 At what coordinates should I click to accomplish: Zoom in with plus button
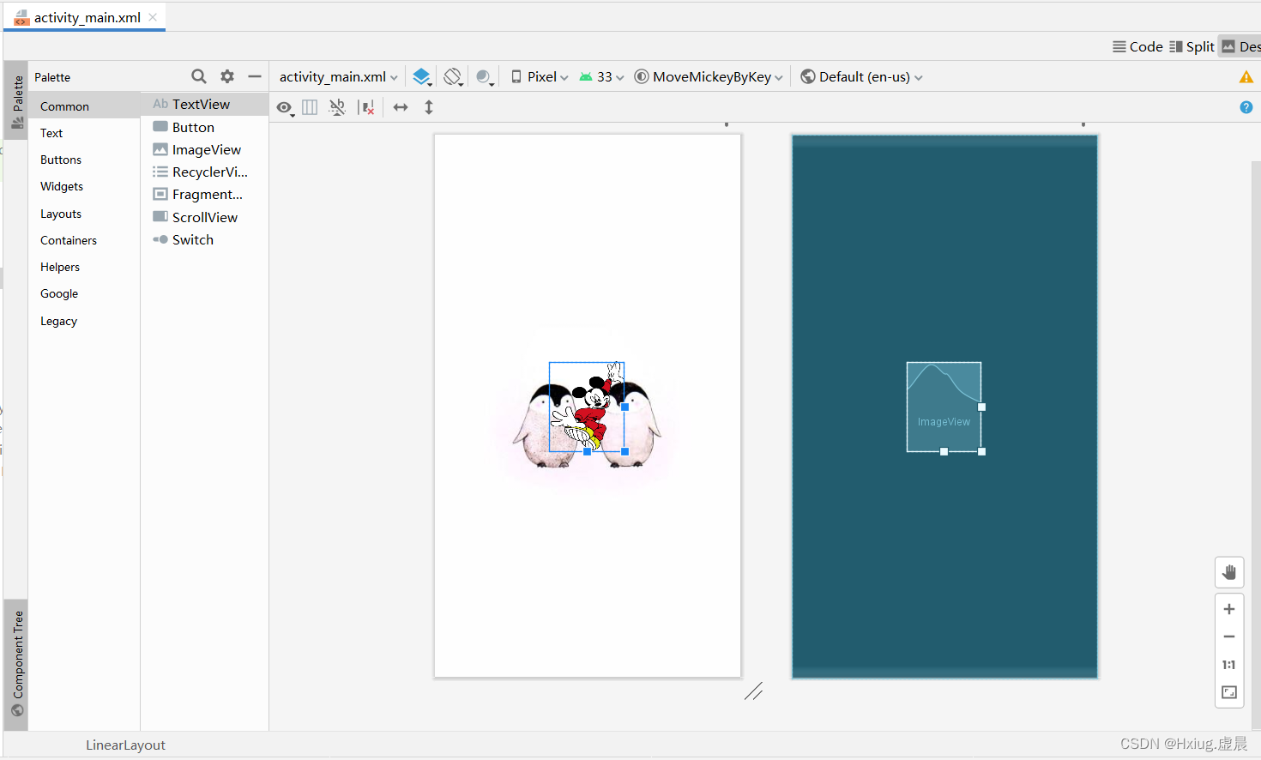click(1229, 609)
